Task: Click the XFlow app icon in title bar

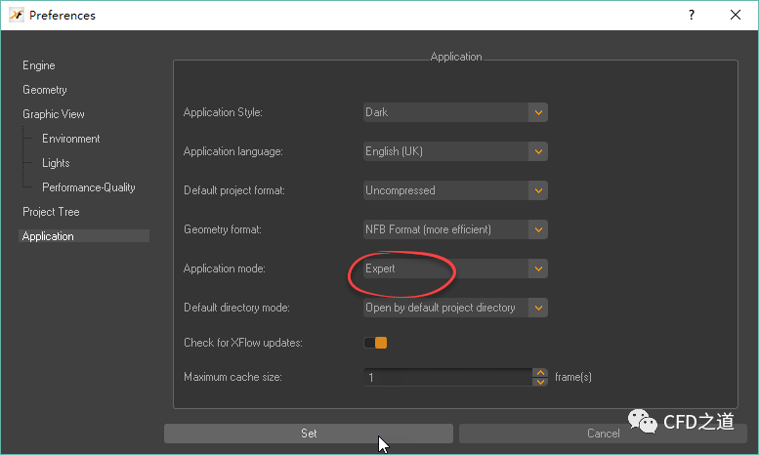Action: click(x=17, y=16)
